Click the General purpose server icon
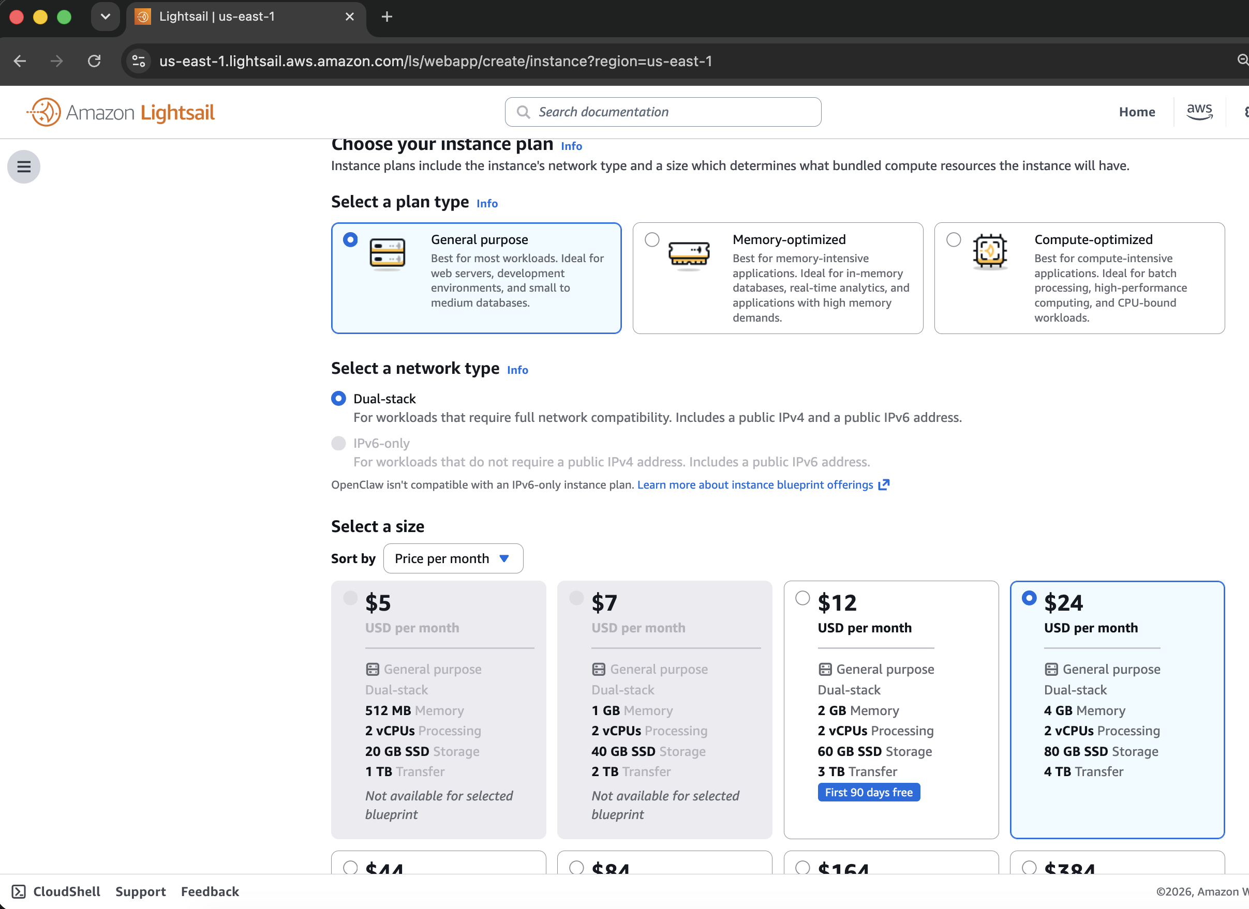This screenshot has width=1249, height=909. point(387,253)
